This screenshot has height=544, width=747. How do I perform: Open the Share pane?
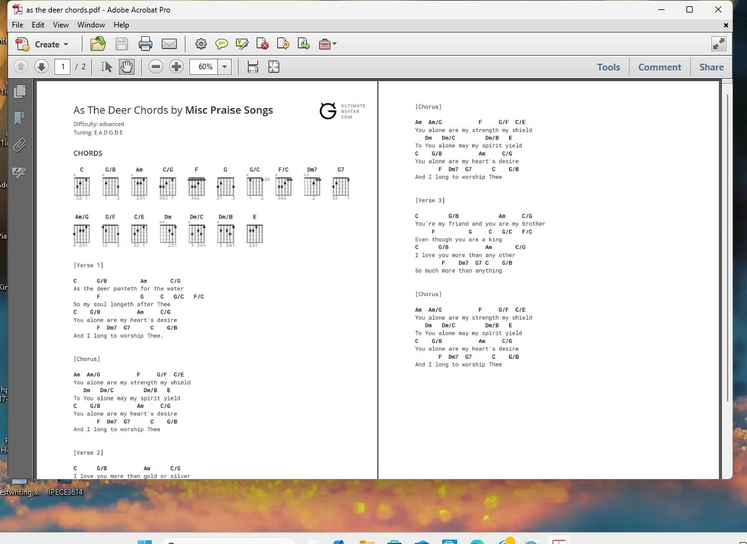[711, 67]
